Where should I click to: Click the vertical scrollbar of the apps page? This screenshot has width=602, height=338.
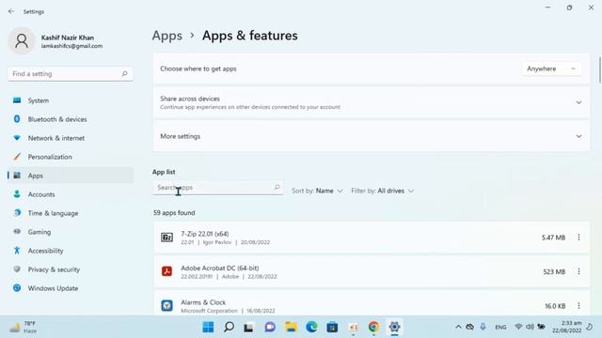[x=600, y=69]
